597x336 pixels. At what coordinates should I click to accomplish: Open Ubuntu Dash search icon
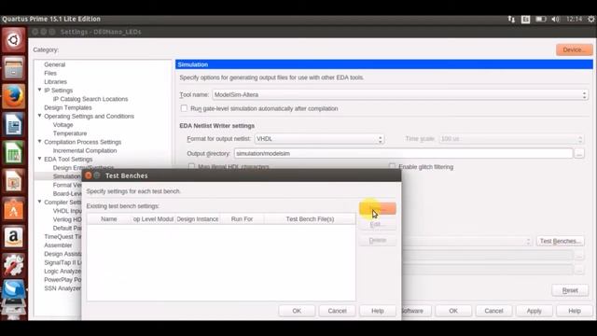[x=13, y=40]
